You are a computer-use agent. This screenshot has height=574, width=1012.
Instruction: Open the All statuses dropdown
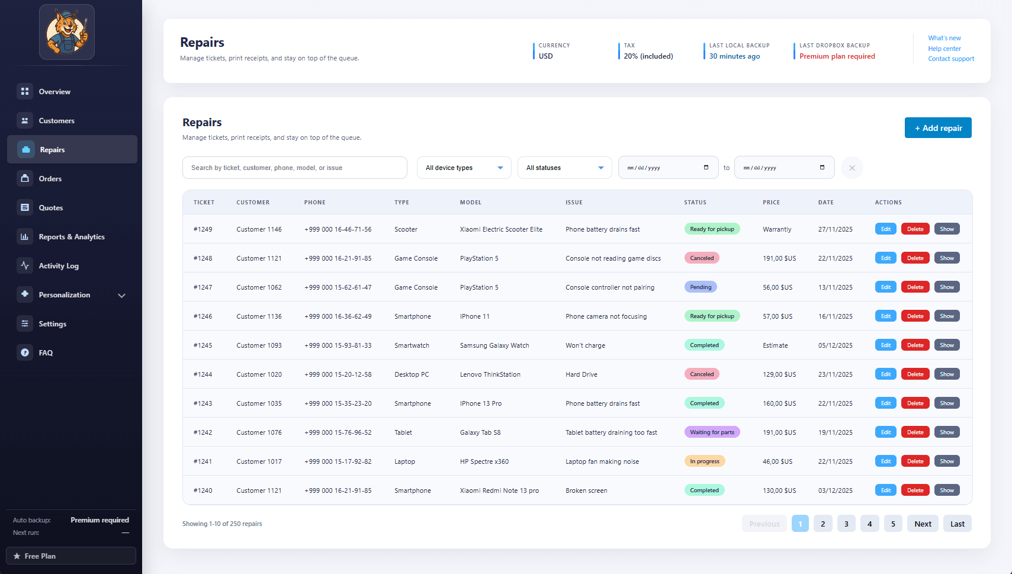click(564, 168)
